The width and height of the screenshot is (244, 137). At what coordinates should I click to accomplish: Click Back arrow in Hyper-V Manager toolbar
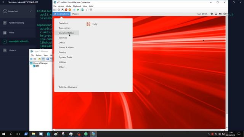click(x=31, y=59)
